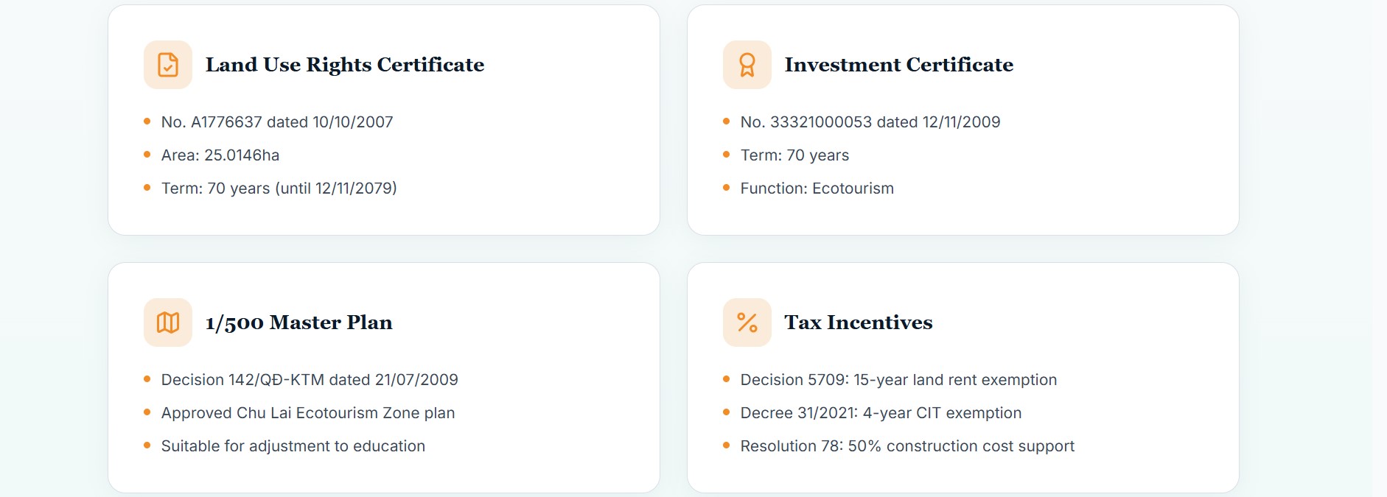The image size is (1387, 497).
Task: Click the Tax Incentives percent icon
Action: pos(747,322)
